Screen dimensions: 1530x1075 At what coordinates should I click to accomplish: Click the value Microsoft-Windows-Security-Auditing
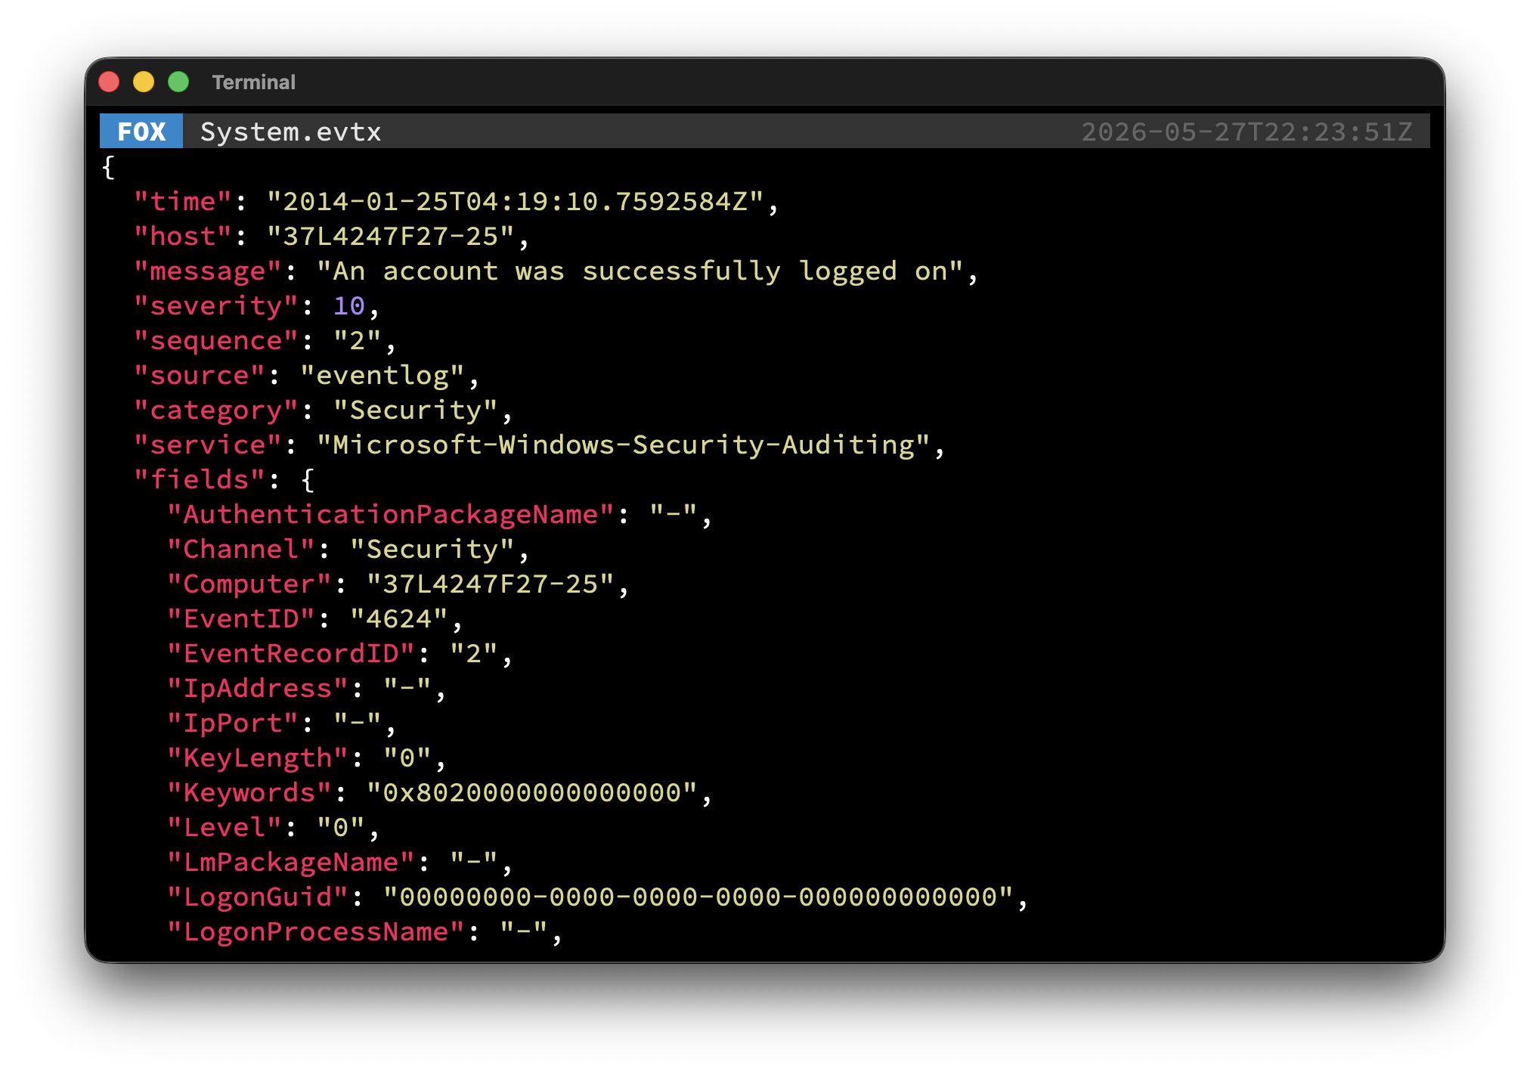point(623,445)
